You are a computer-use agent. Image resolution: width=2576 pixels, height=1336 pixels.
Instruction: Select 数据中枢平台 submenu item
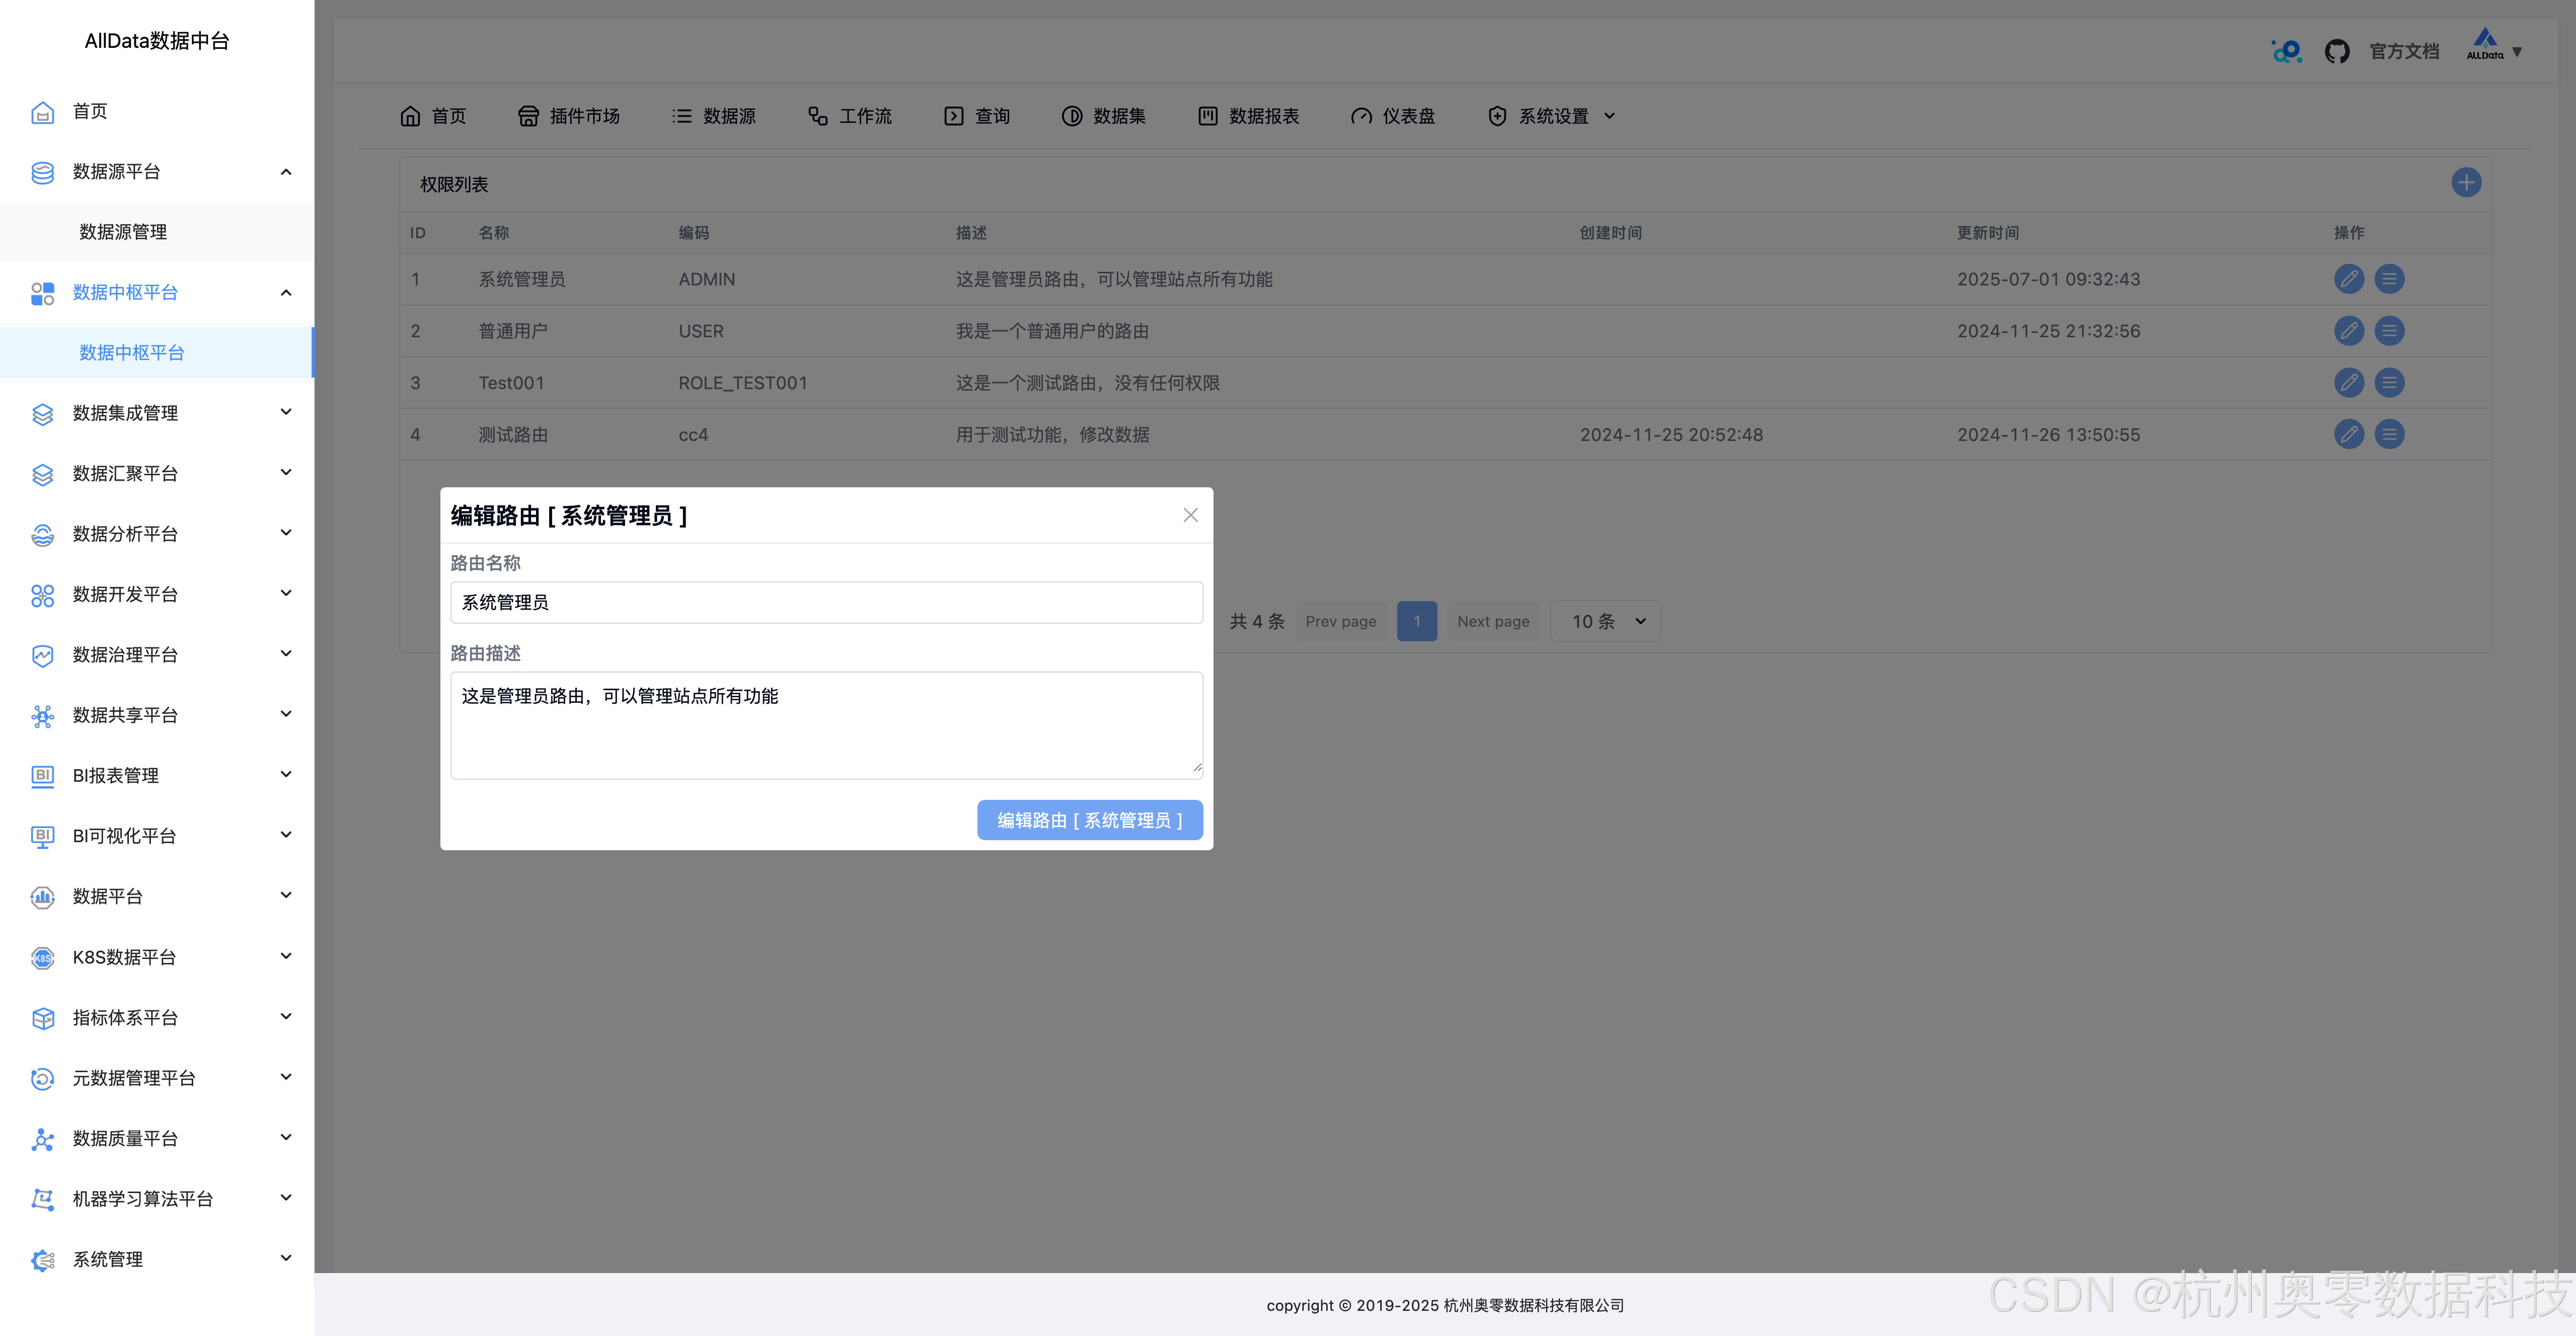[x=132, y=354]
